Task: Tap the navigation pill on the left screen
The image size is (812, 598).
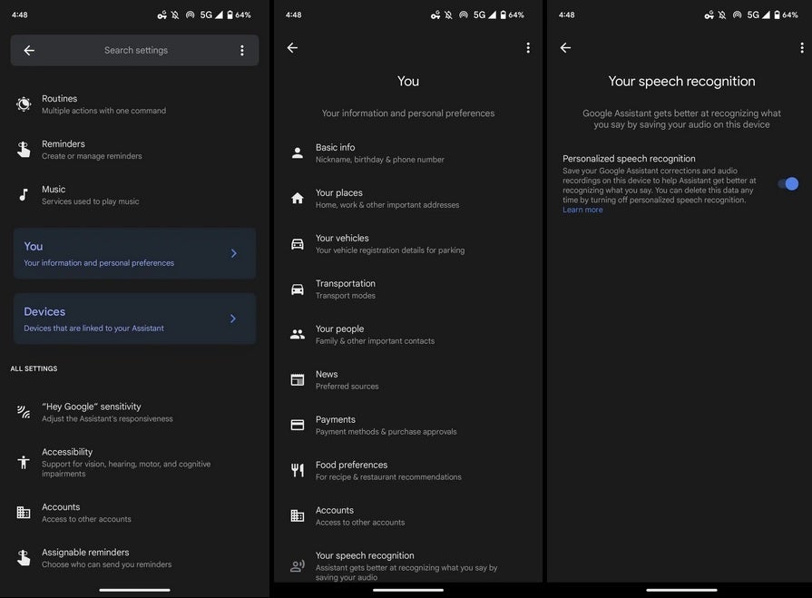Action: pos(134,590)
